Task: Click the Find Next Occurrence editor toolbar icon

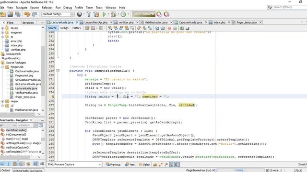Action: click(x=121, y=28)
